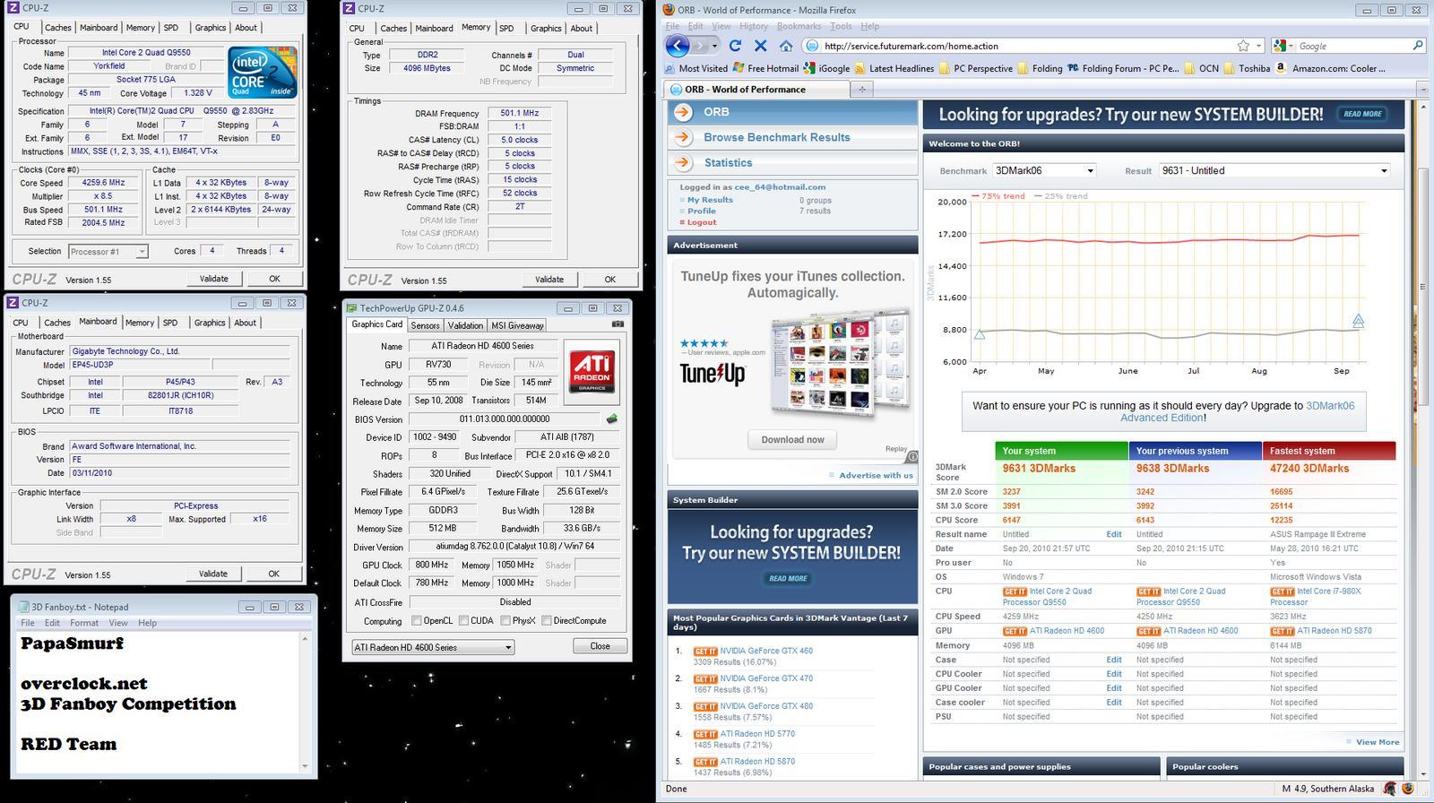Bookmark this page with the star icon
Image resolution: width=1434 pixels, height=803 pixels.
1243,46
